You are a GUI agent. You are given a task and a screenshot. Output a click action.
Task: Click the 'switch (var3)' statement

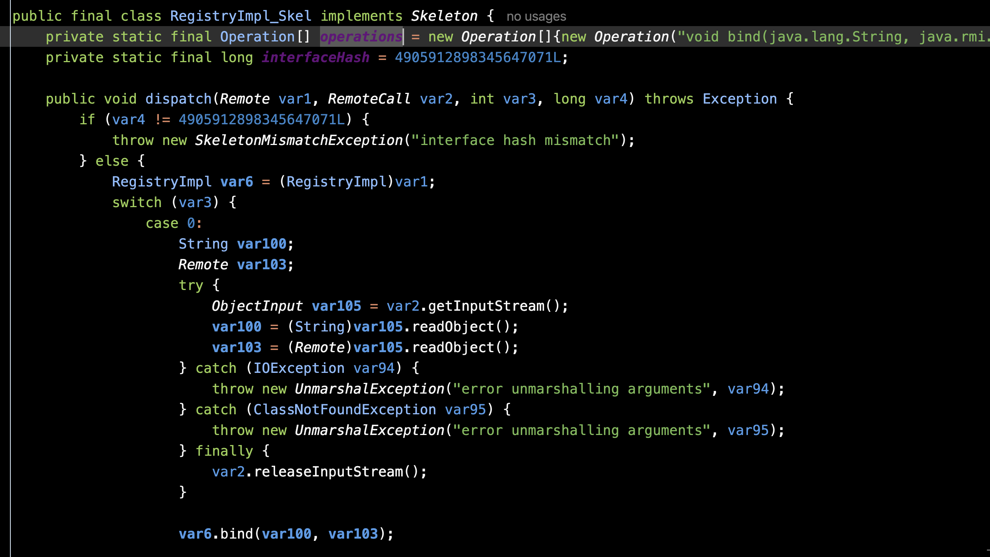(x=165, y=203)
